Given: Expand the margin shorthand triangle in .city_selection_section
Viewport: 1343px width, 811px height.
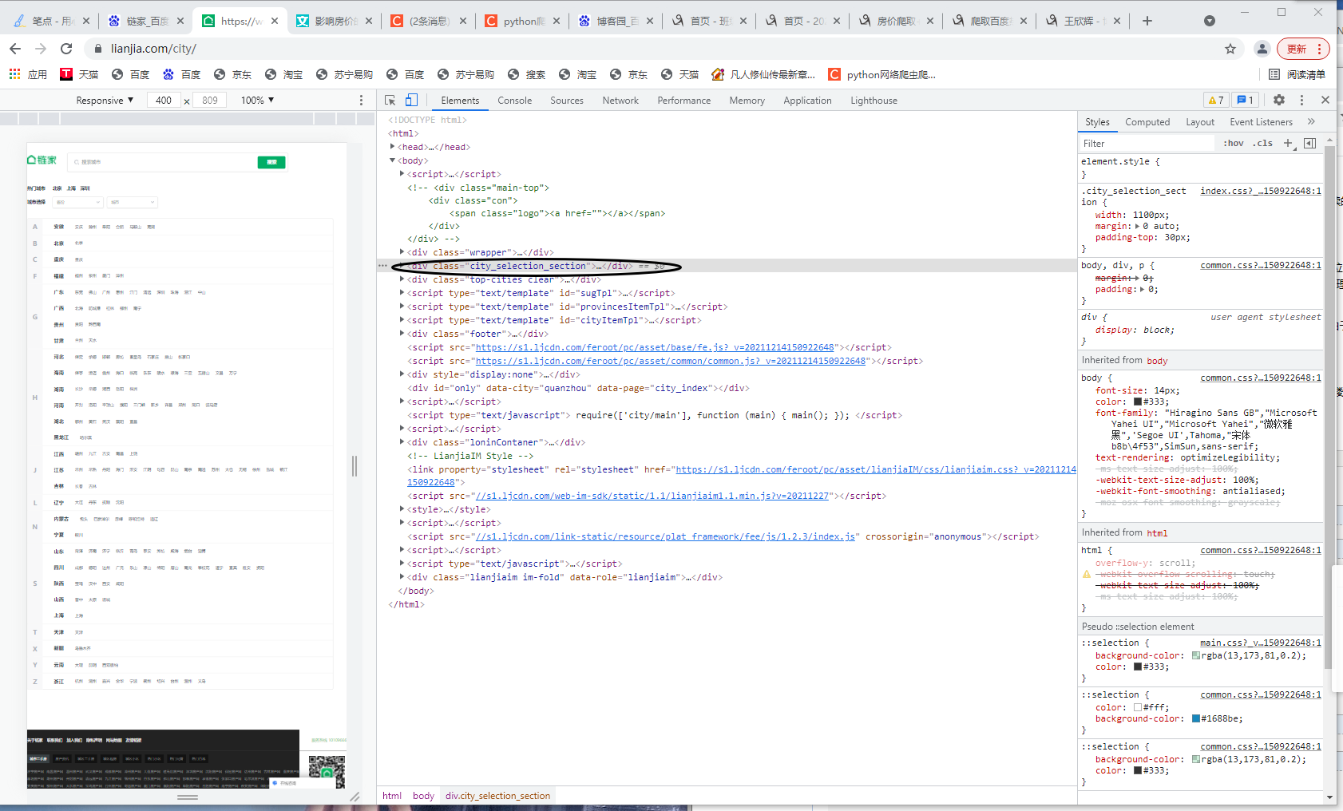Looking at the screenshot, I should 1138,226.
